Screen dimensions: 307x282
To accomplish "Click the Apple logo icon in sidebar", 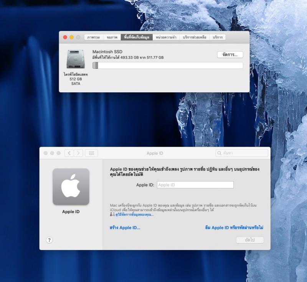I will [71, 187].
